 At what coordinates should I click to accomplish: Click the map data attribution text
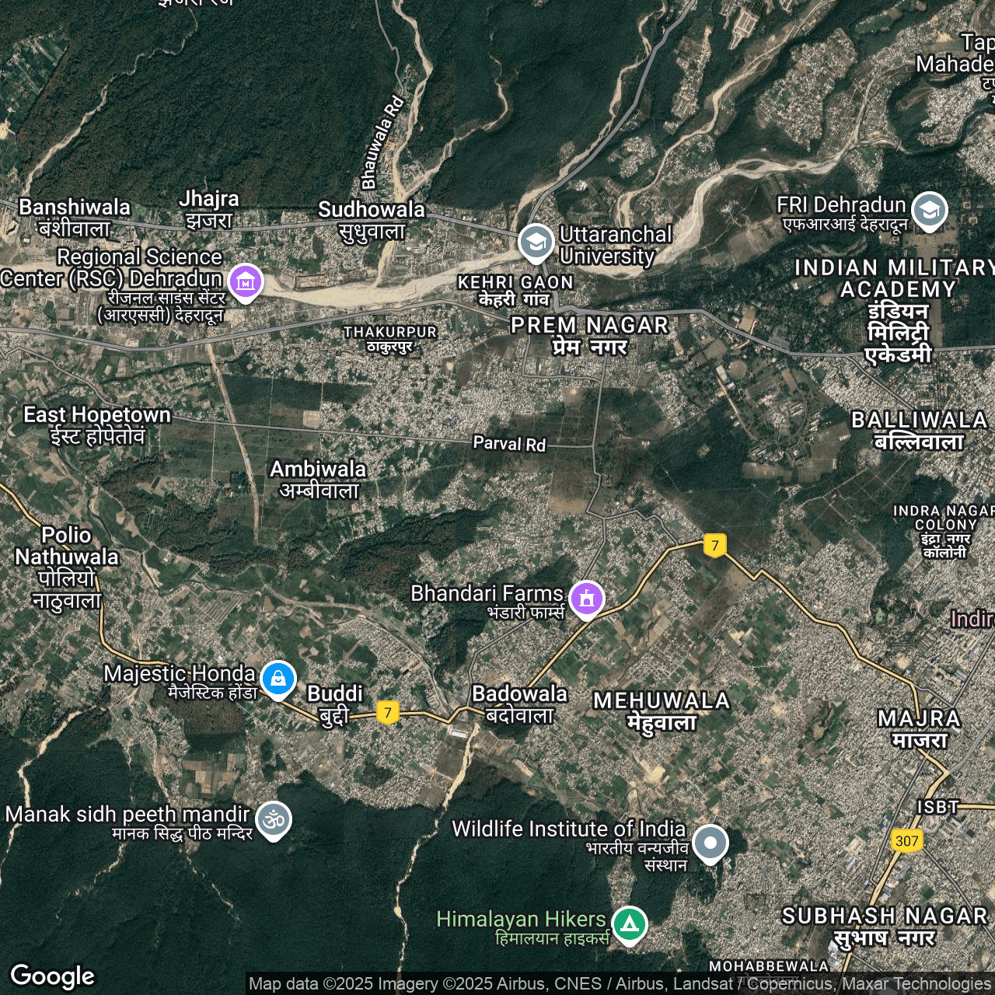[619, 983]
